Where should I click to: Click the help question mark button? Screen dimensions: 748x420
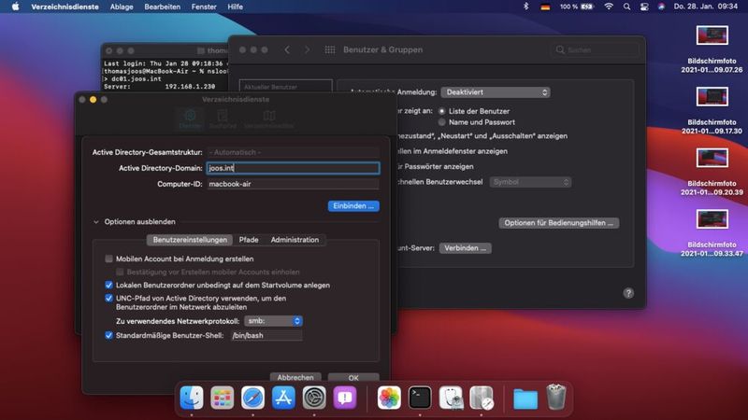pos(628,293)
